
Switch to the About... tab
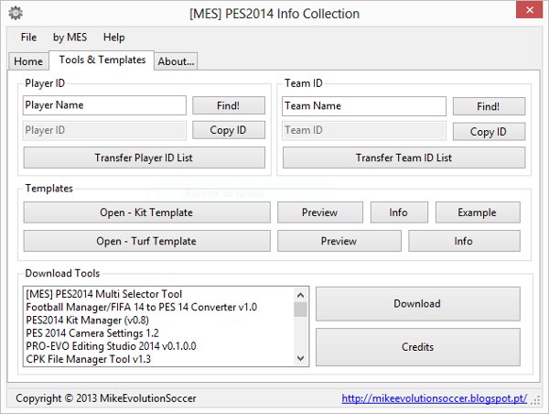(176, 61)
